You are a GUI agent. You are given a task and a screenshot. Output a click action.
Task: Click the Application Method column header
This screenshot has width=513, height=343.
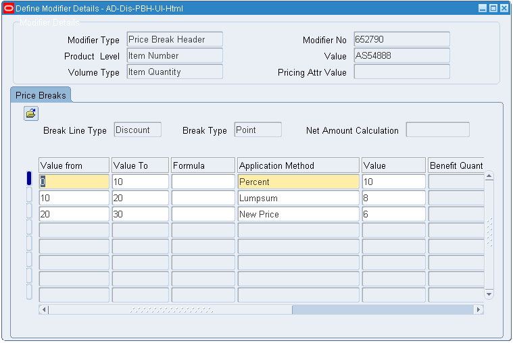298,165
